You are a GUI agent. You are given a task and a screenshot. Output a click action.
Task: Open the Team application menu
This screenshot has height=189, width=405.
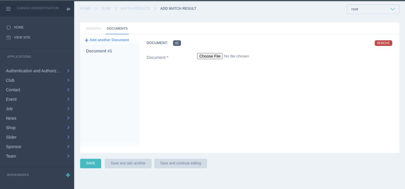[x=11, y=156]
